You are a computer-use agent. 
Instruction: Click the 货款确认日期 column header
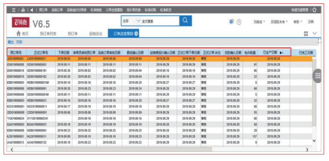pyautogui.click(x=233, y=53)
